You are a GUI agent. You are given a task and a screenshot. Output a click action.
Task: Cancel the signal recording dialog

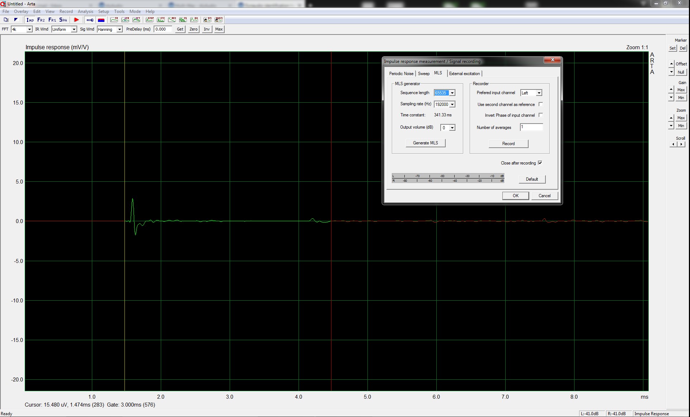544,196
